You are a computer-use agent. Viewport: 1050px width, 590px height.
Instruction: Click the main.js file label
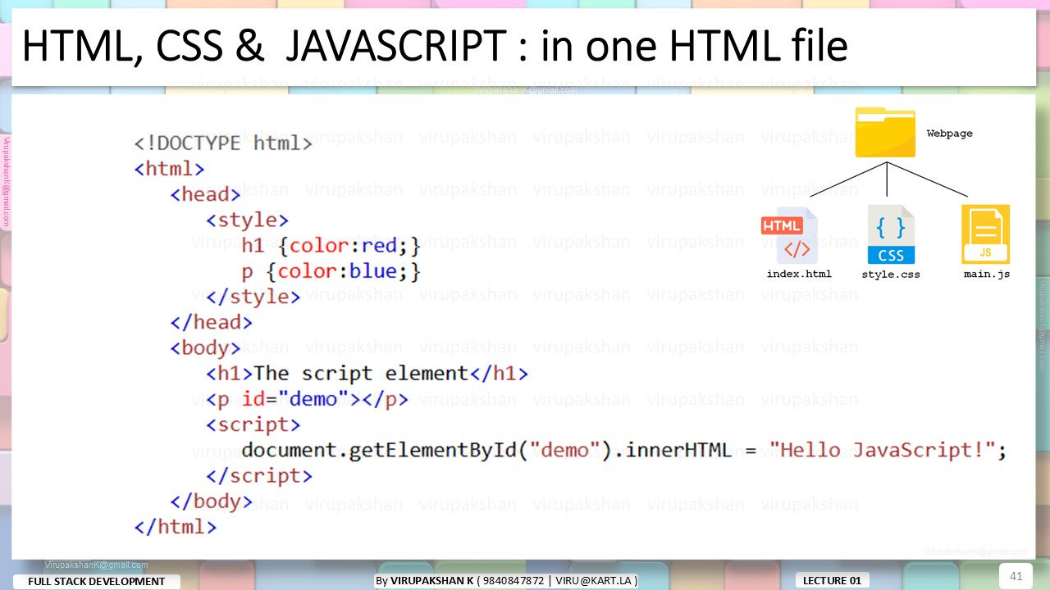point(986,274)
